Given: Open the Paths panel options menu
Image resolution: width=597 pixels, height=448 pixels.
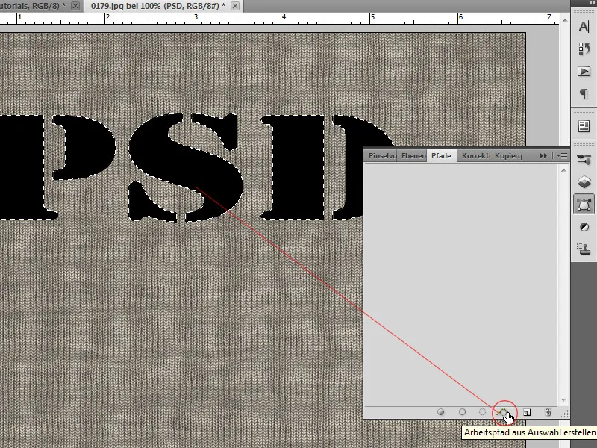Looking at the screenshot, I should pyautogui.click(x=562, y=156).
